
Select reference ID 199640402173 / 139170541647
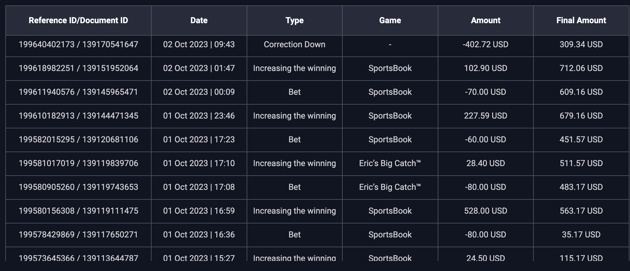tap(78, 45)
